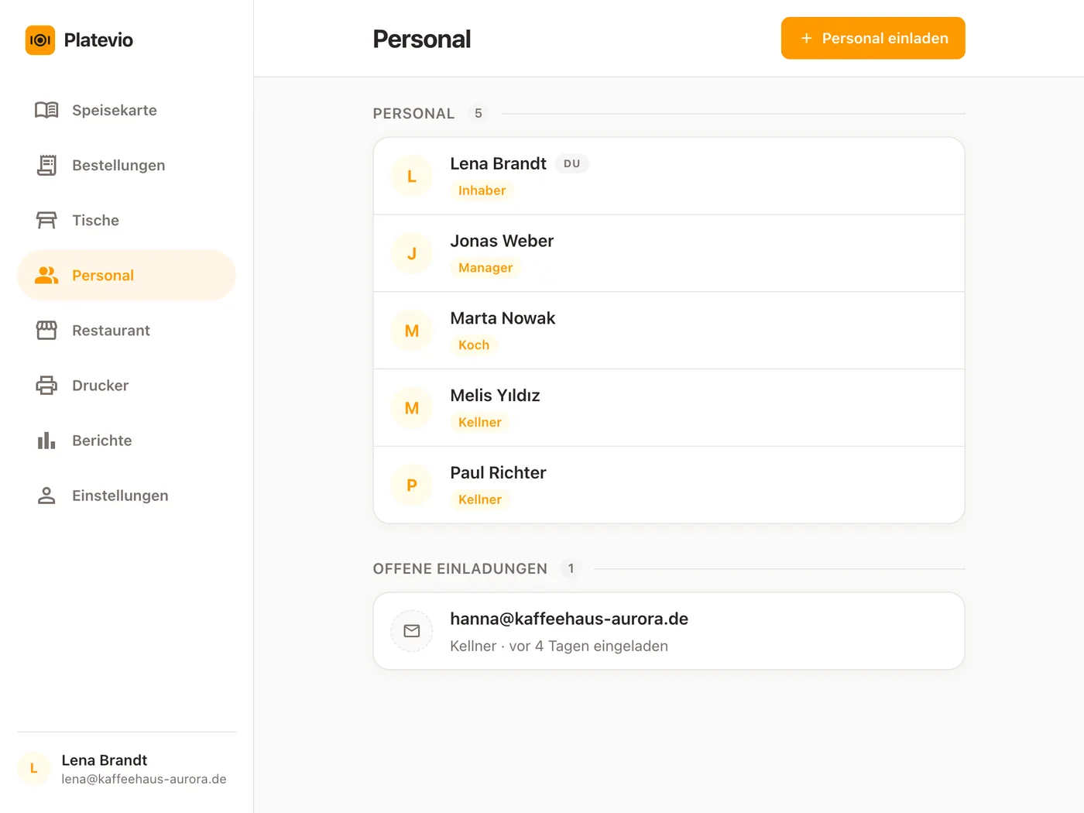Select the Jonas Weber name
Screen dimensions: 1084x813
502,241
